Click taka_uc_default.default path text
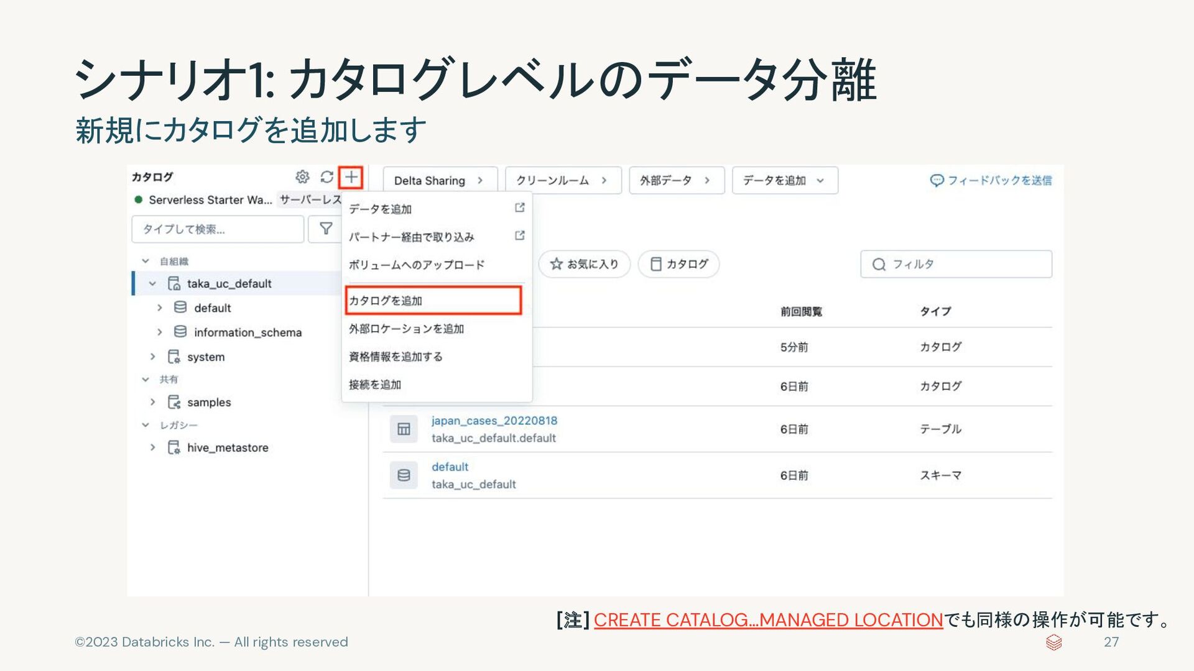The width and height of the screenshot is (1194, 671). point(494,438)
